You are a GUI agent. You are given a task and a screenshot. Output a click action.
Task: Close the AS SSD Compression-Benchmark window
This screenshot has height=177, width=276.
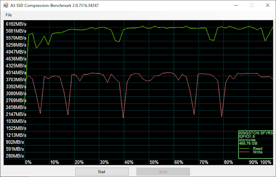pyautogui.click(x=267, y=5)
